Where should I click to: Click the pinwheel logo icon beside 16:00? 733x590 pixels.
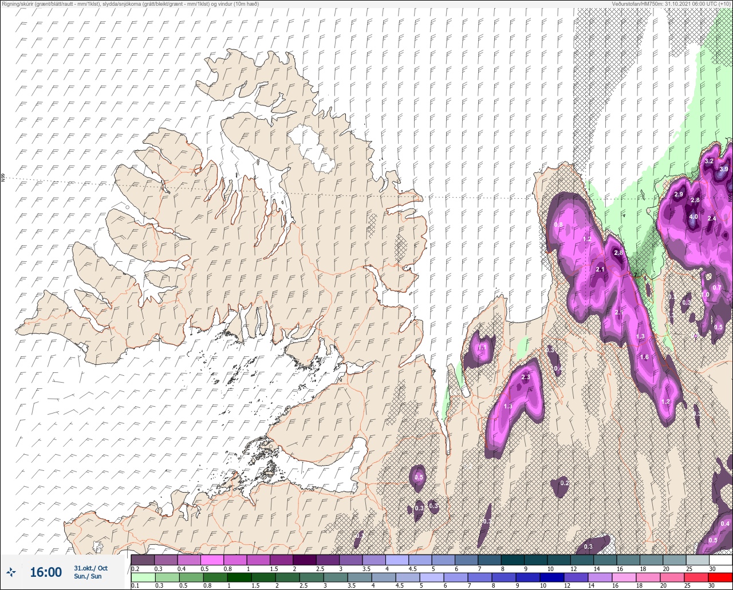pyautogui.click(x=11, y=572)
